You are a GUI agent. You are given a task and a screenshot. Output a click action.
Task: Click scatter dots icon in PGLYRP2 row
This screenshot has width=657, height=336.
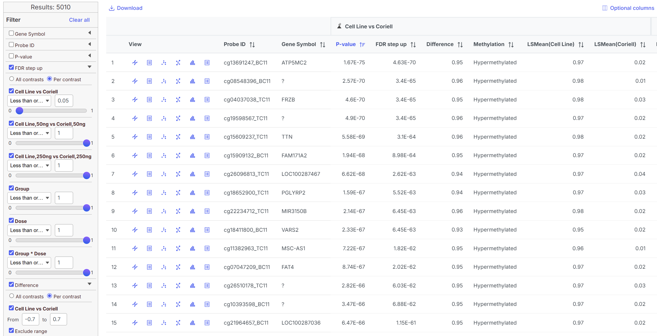point(164,193)
